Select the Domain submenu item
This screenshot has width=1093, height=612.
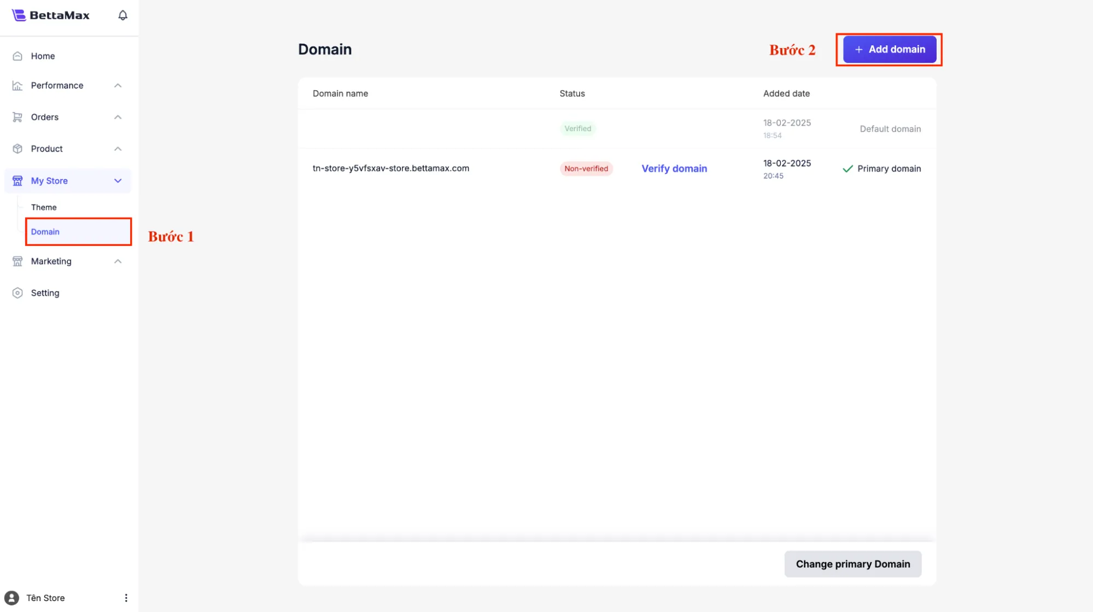coord(45,232)
